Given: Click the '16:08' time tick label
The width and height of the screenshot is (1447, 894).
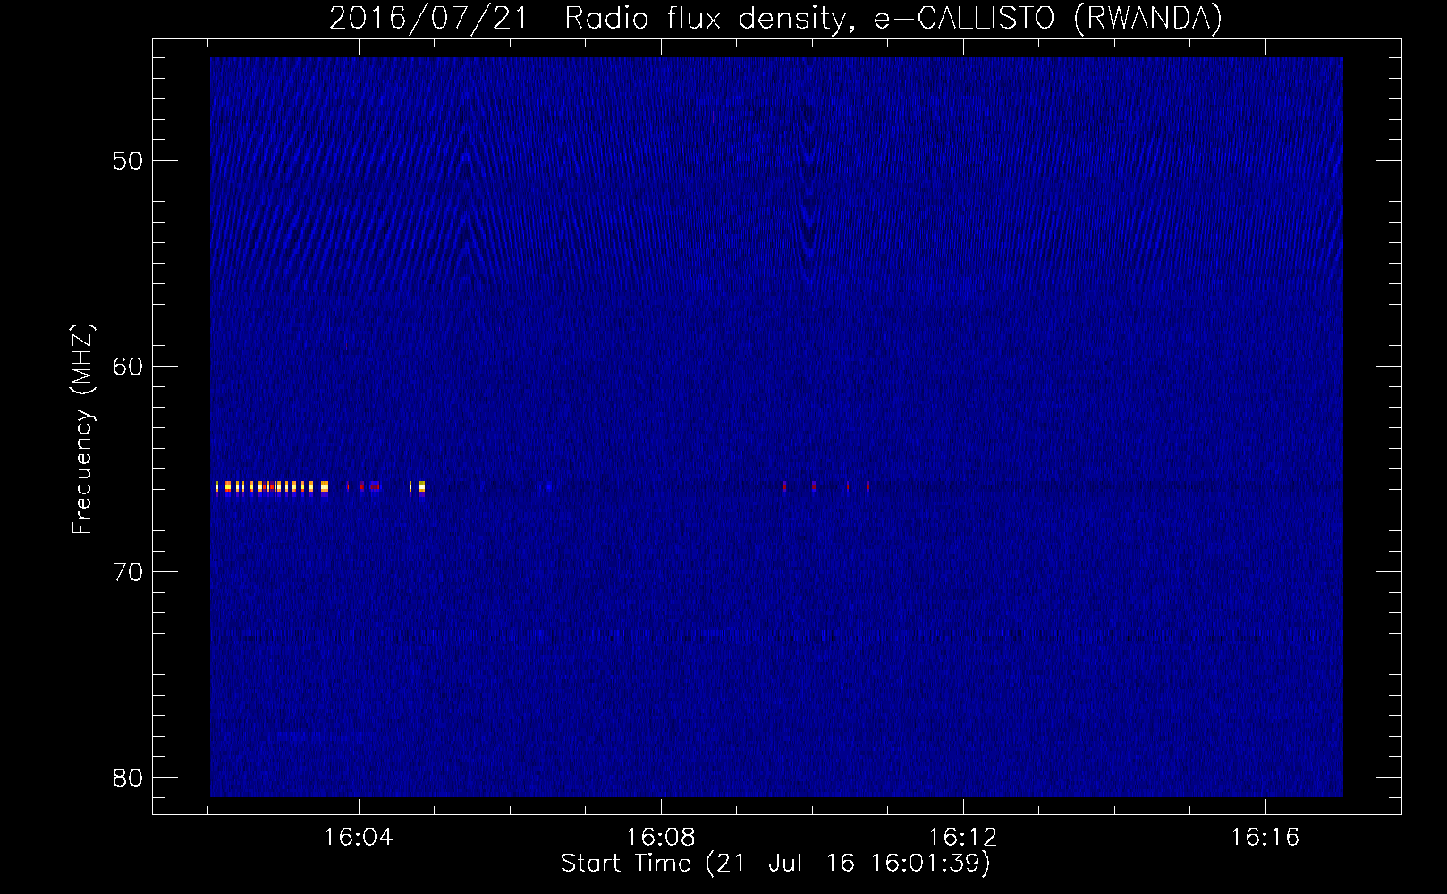Looking at the screenshot, I should (x=661, y=838).
